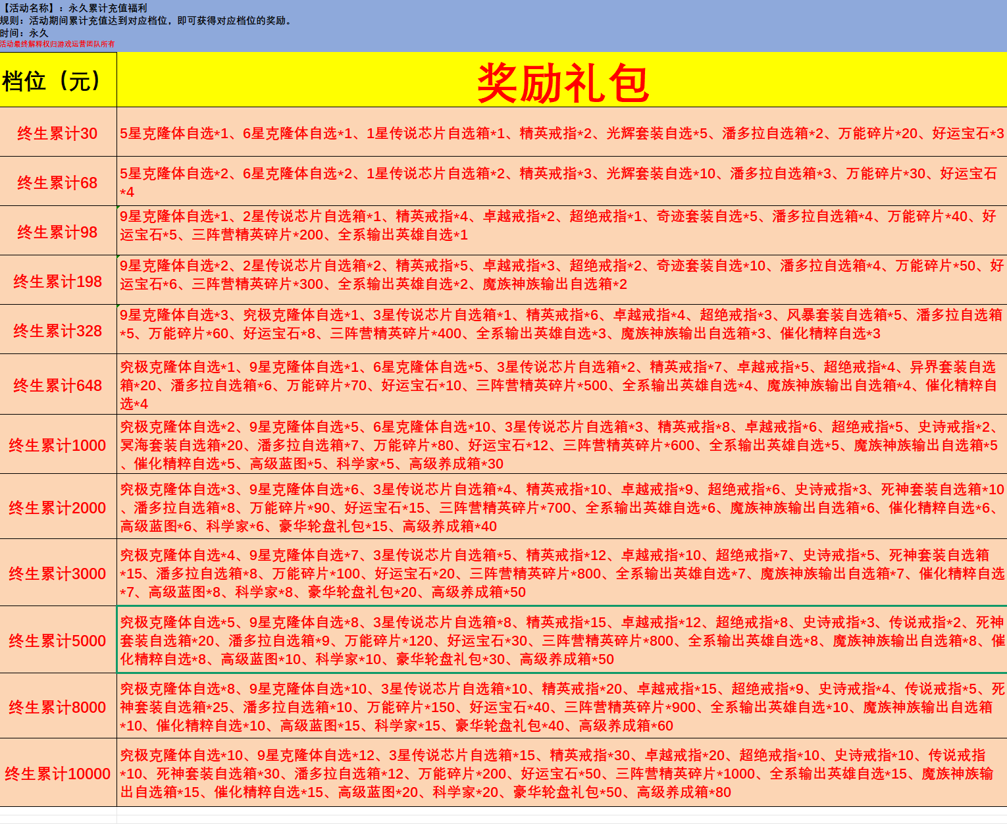Select the 终生累计328 tier cell

pos(58,330)
